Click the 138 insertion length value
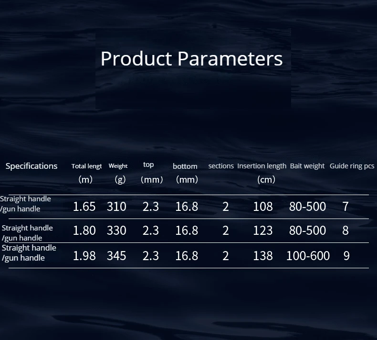 point(263,256)
